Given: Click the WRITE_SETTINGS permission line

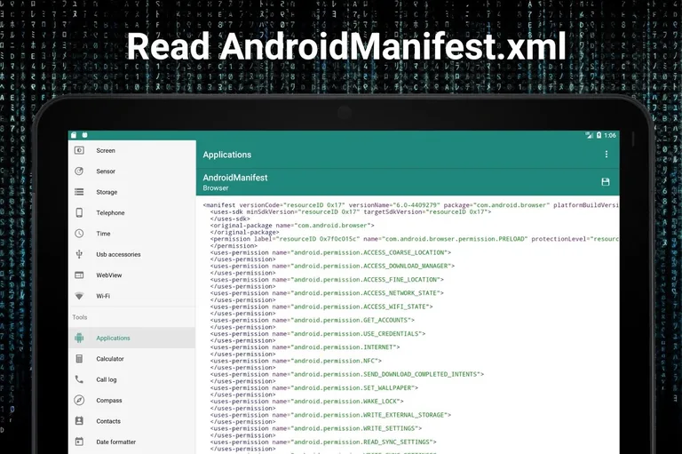Looking at the screenshot, I should pyautogui.click(x=316, y=428).
